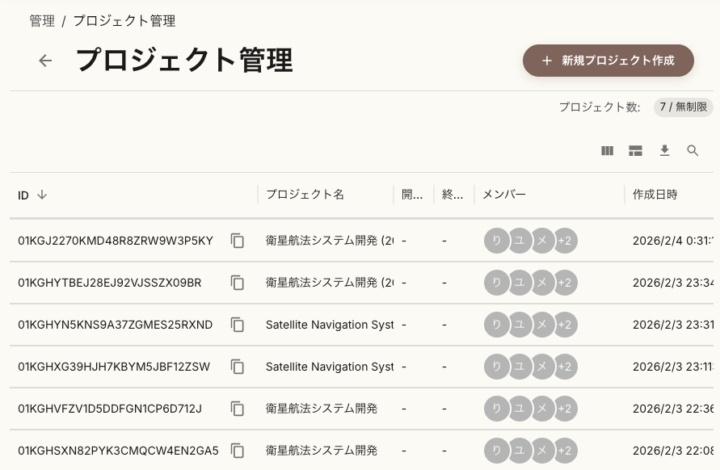This screenshot has width=720, height=470.
Task: Open the table search icon
Action: coord(693,151)
